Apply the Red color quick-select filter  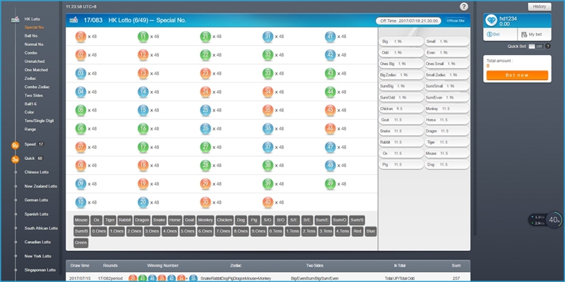tap(357, 231)
